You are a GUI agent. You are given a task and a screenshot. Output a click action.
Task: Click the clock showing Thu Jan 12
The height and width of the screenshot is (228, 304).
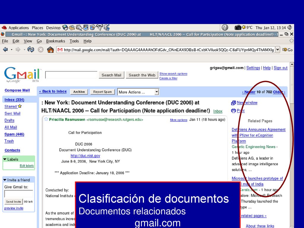(x=271, y=28)
